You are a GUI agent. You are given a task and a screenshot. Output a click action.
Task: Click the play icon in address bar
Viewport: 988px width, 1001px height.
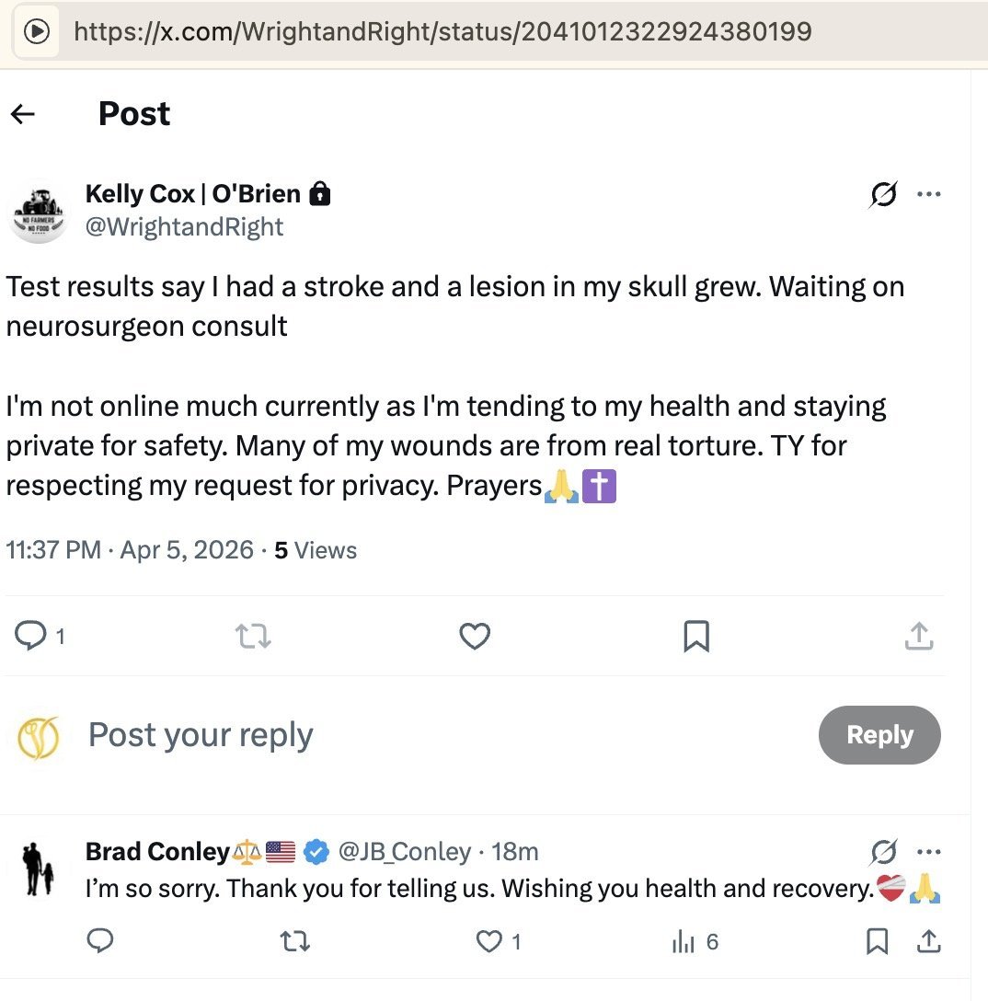[x=37, y=32]
